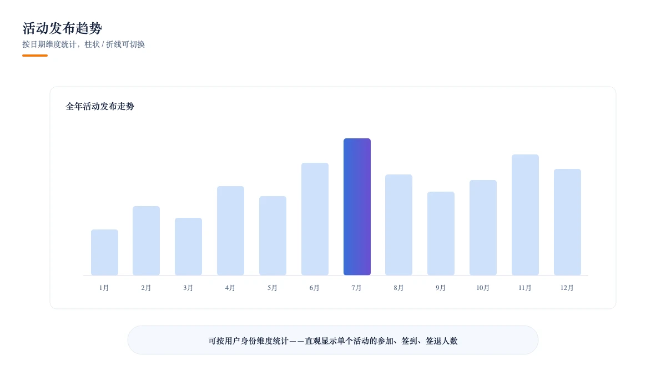Viewport: 666px width, 375px height.
Task: Click the 3月 bar in the chart
Action: 189,247
